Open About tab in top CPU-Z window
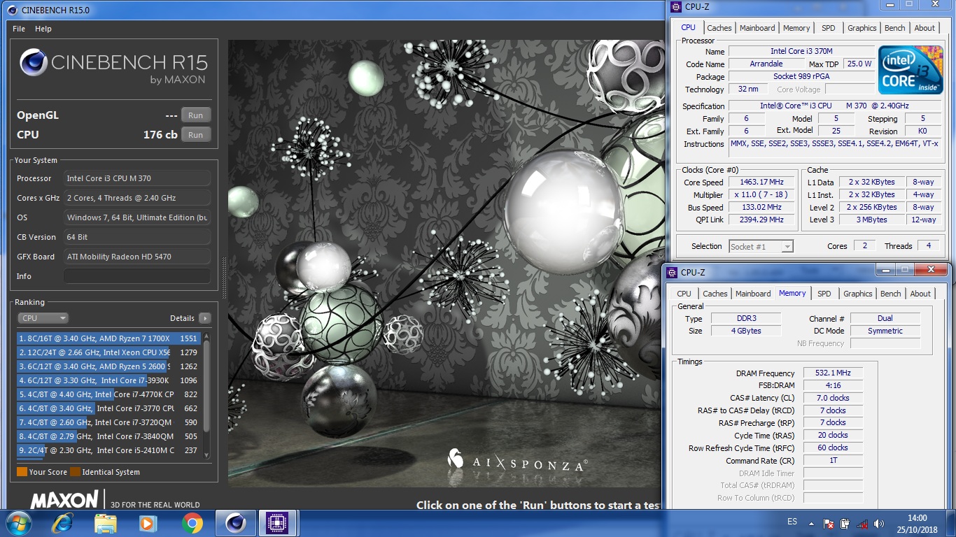The height and width of the screenshot is (537, 956). [x=925, y=28]
